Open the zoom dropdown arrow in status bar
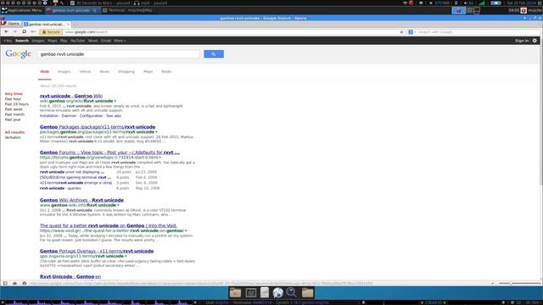The width and height of the screenshot is (543, 305). point(492,283)
